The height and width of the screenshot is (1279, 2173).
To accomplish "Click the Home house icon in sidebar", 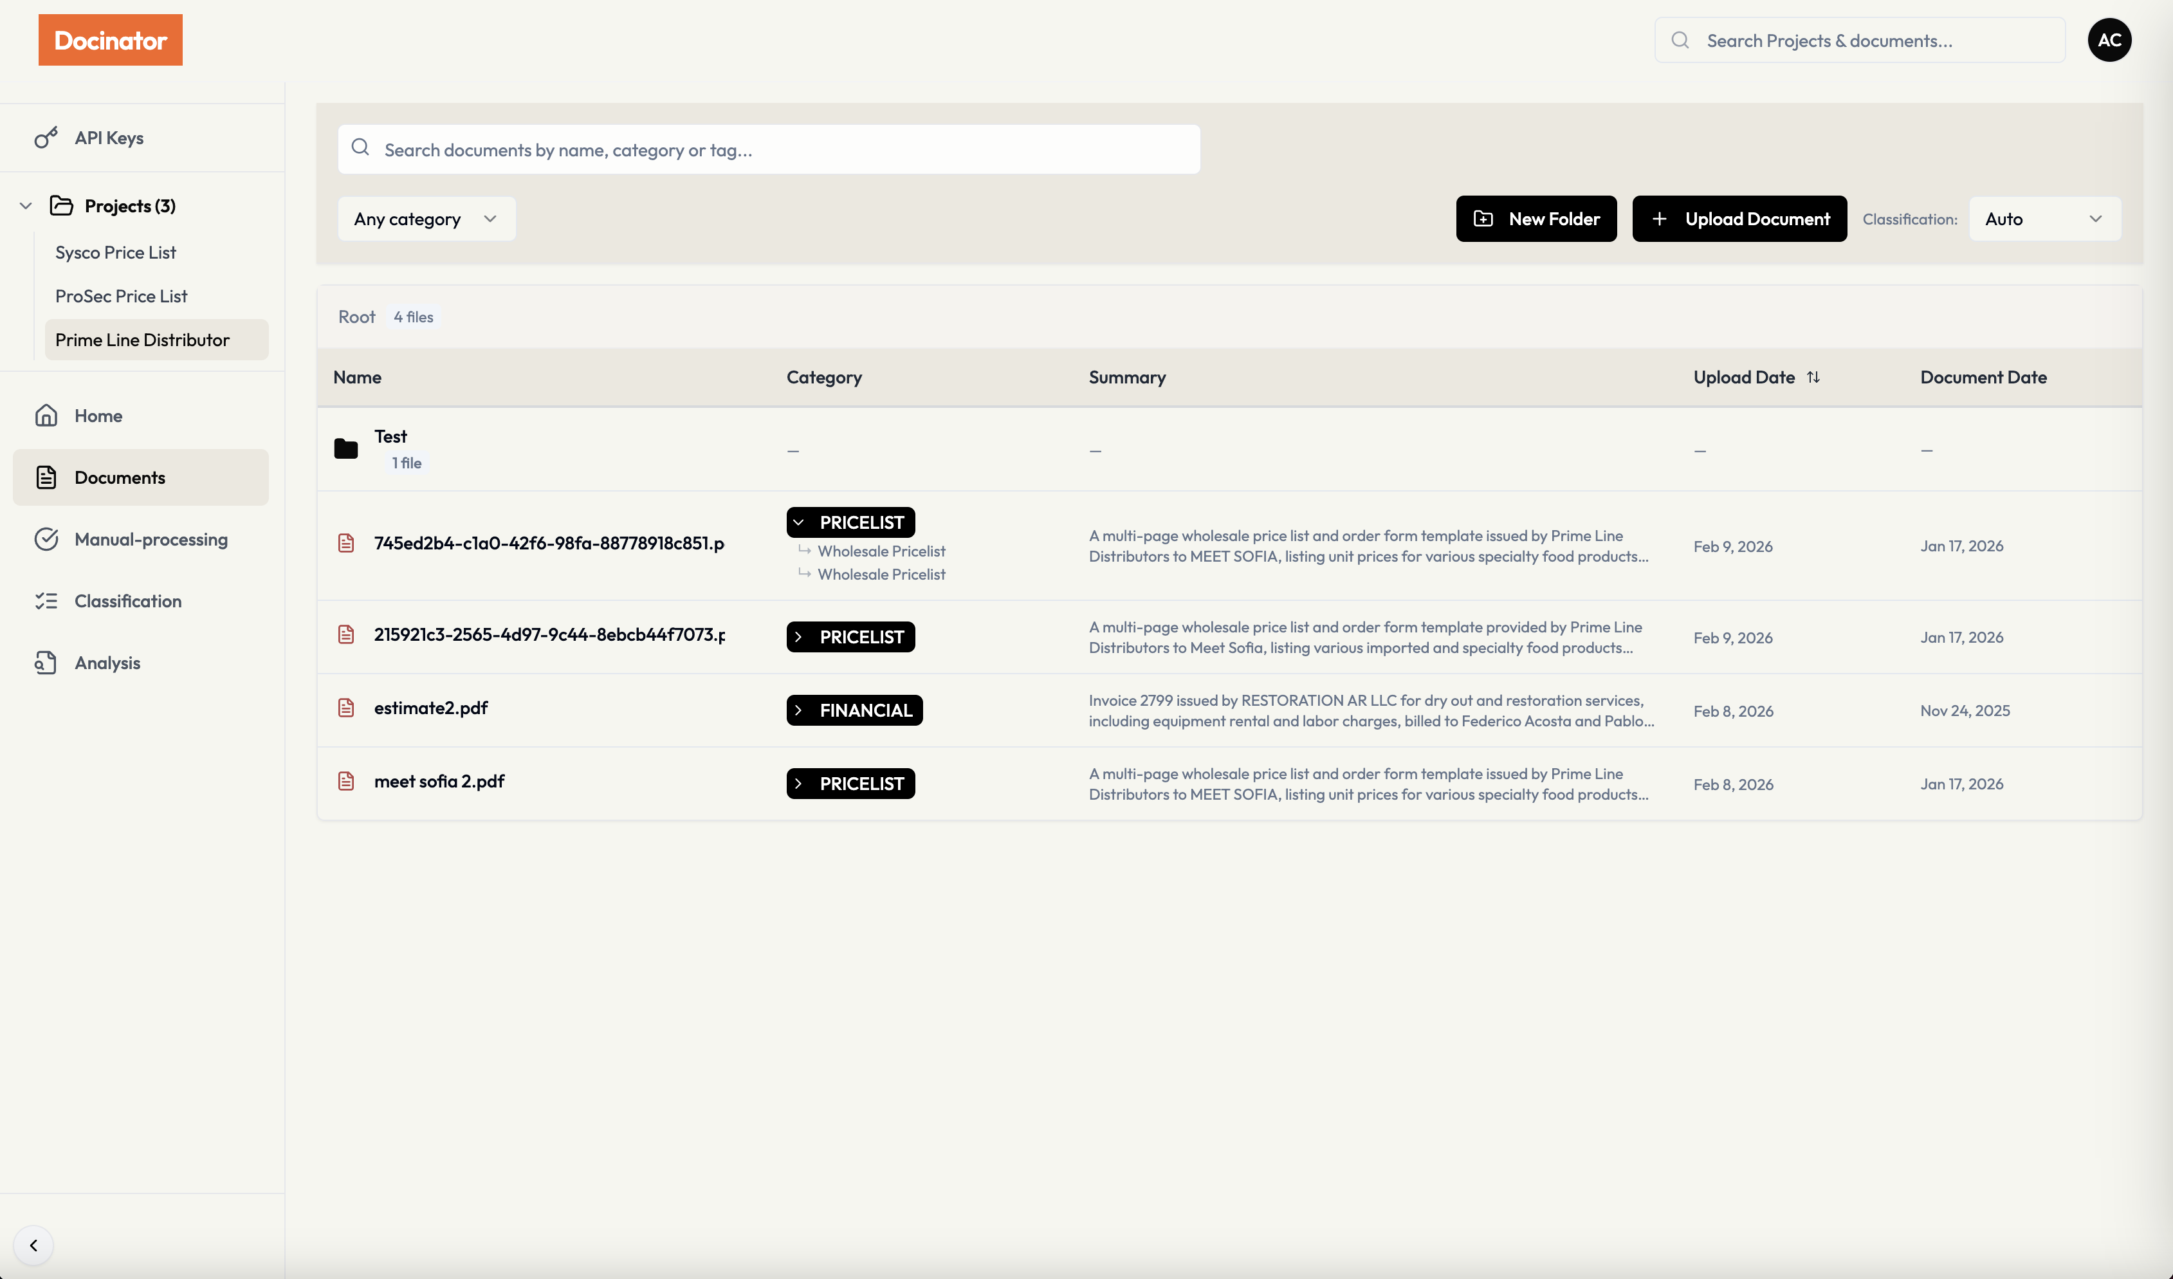I will point(46,416).
